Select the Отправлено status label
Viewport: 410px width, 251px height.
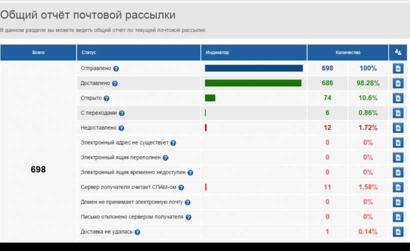(x=96, y=68)
